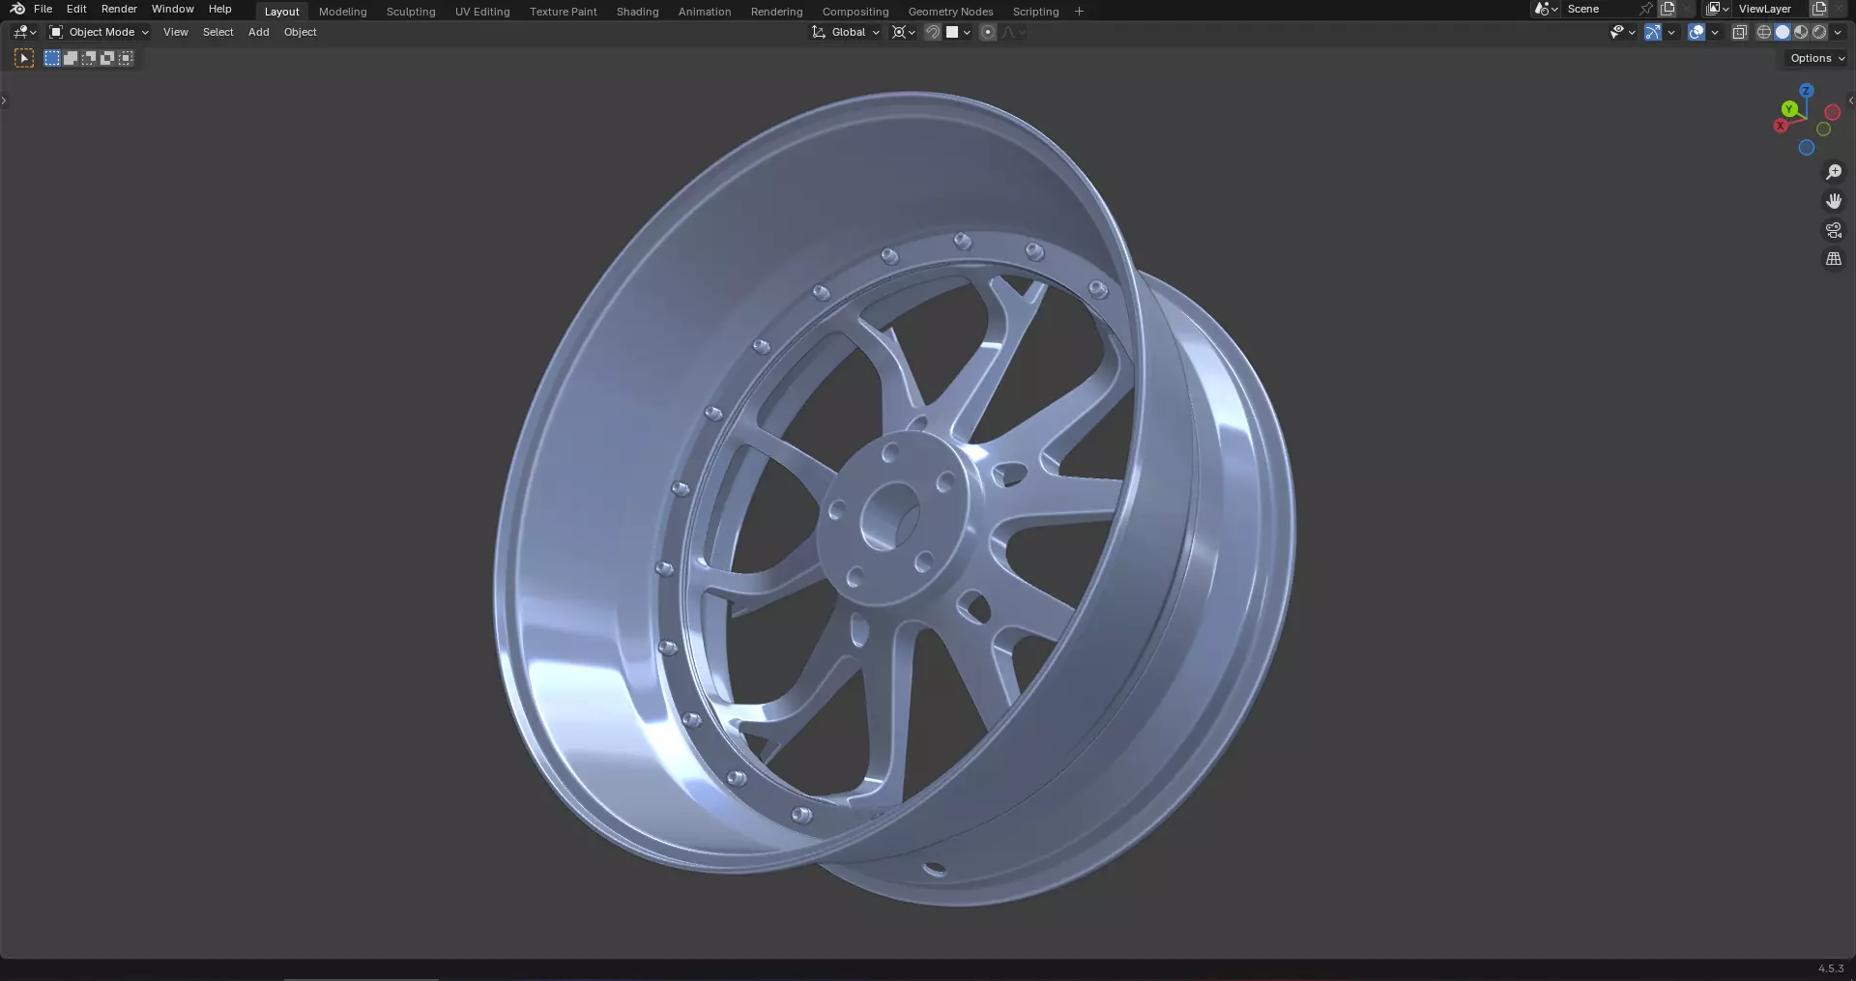Click the pan view hand icon
Viewport: 1856px width, 981px height.
tap(1834, 201)
